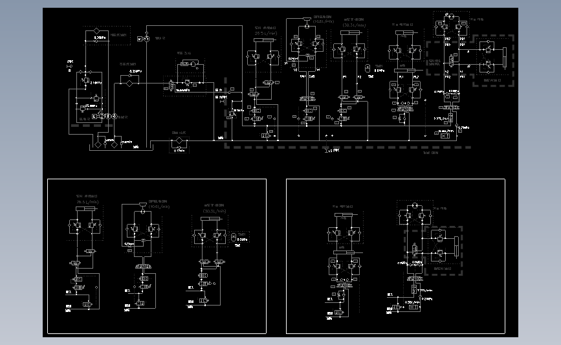Click the hydraulic motor circle in the top schematic
The width and height of the screenshot is (561, 345).
451,16
